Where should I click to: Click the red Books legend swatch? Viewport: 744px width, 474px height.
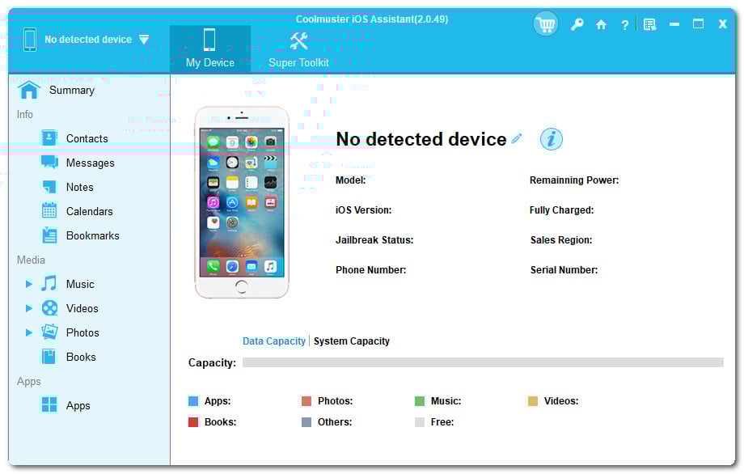[193, 421]
